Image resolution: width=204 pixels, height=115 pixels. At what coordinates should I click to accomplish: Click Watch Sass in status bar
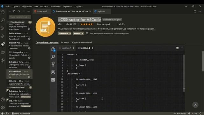click(180, 114)
